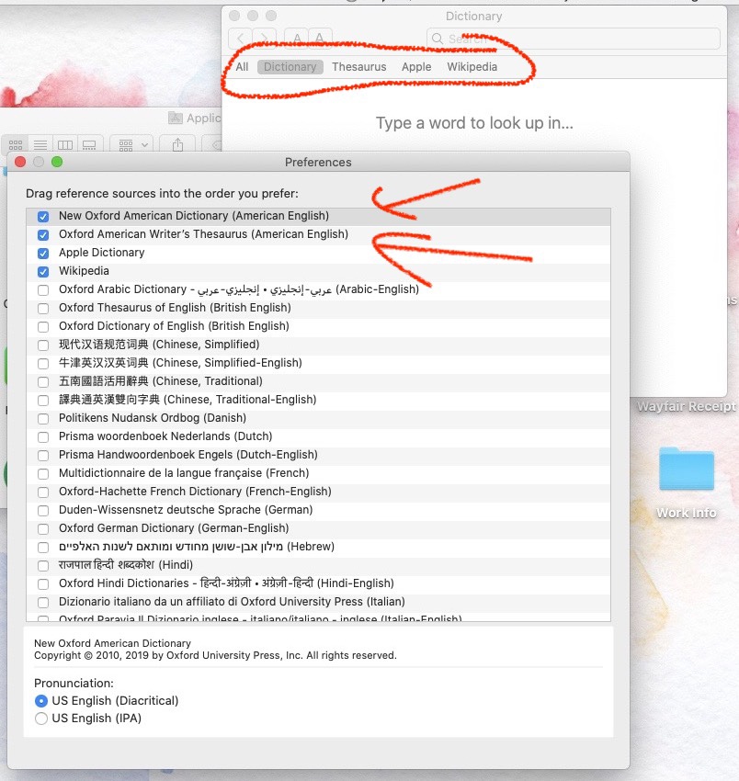Zoom the Preferences window with green button
This screenshot has width=739, height=781.
(57, 162)
